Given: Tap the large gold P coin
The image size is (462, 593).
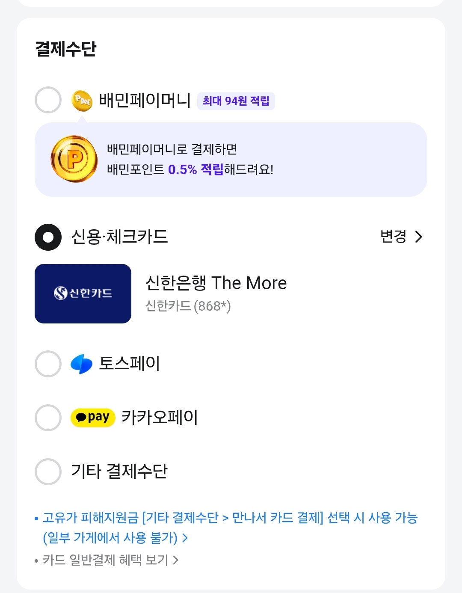Looking at the screenshot, I should point(74,159).
